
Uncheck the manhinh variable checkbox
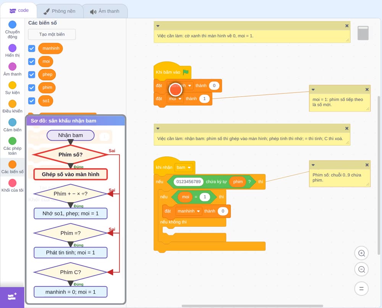coord(32,48)
